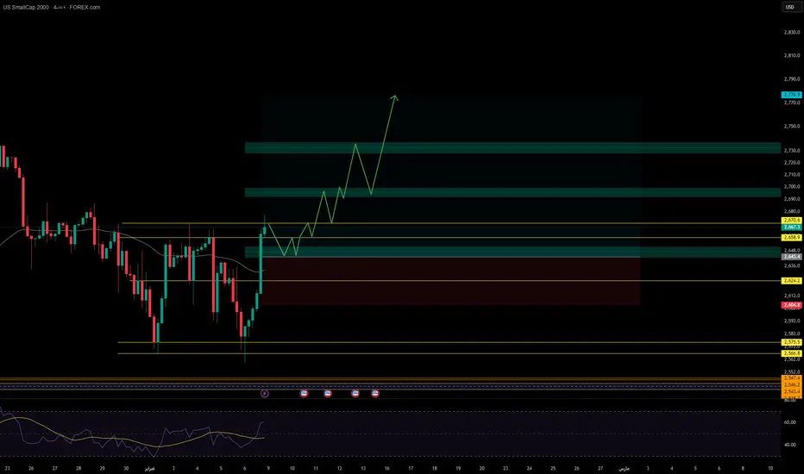Select the yellow 2,670.6 price label
804x474 pixels.
click(792, 221)
